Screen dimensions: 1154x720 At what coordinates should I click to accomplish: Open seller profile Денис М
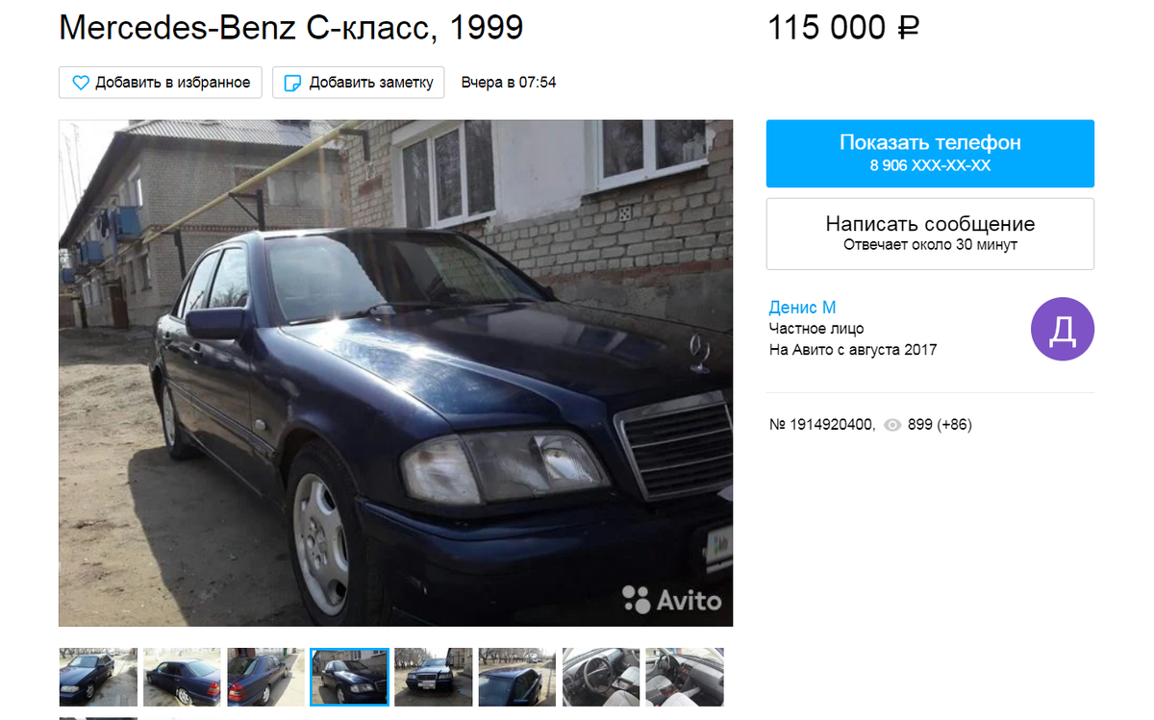point(802,308)
